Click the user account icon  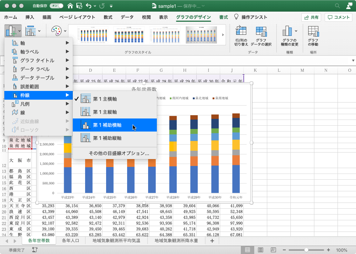tap(349, 6)
